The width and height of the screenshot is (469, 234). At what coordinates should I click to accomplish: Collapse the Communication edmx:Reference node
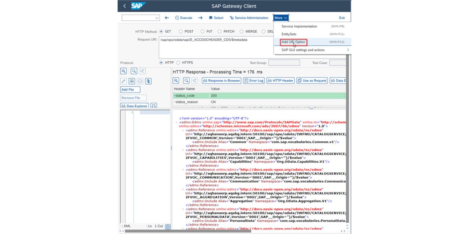183,170
